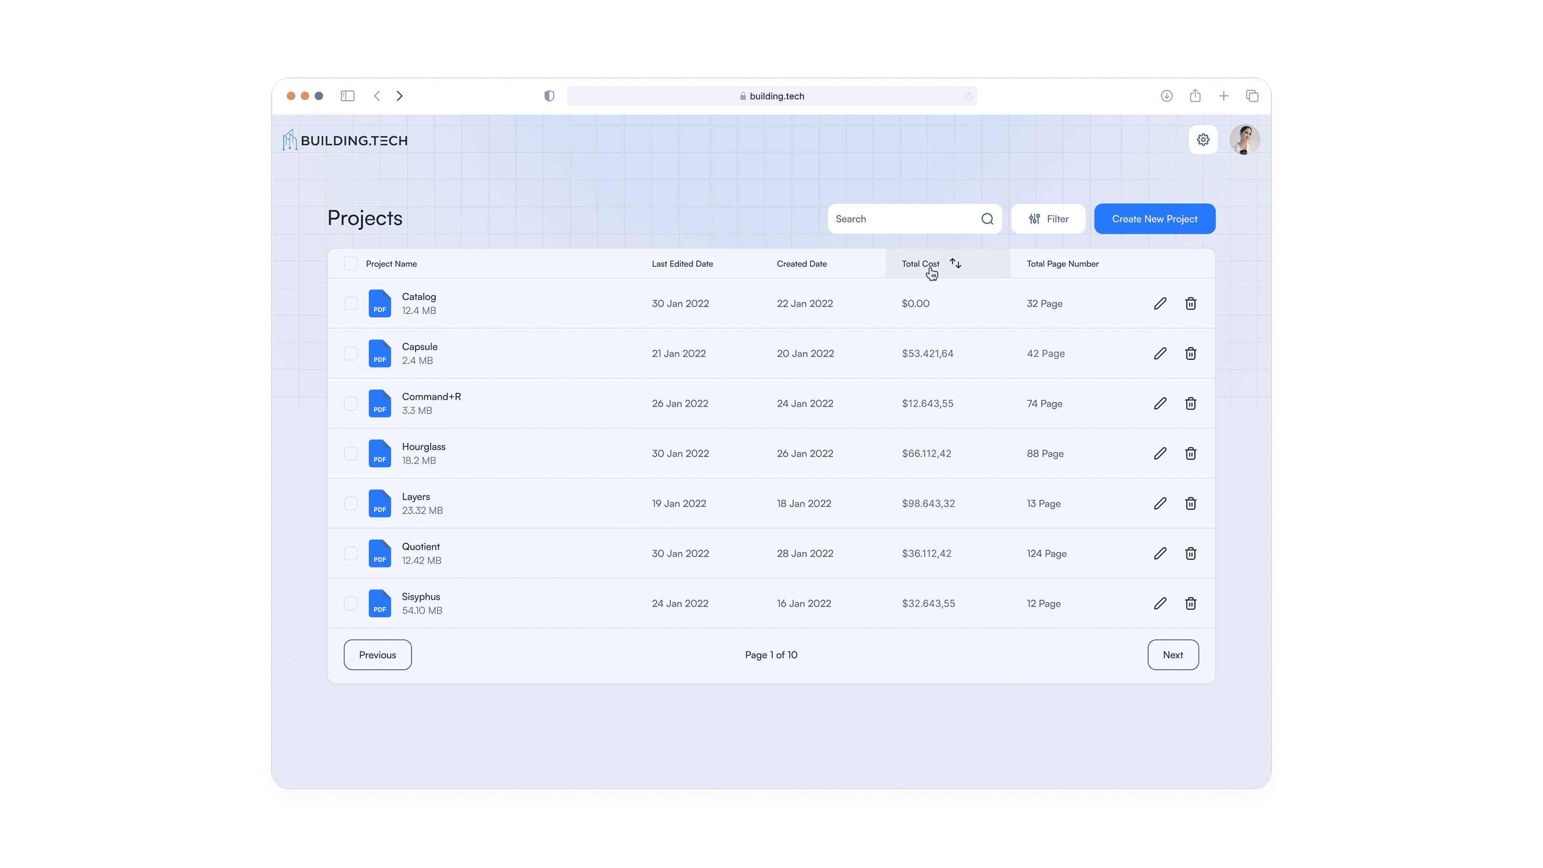This screenshot has width=1543, height=868.
Task: Click the browser share icon
Action: (1195, 96)
